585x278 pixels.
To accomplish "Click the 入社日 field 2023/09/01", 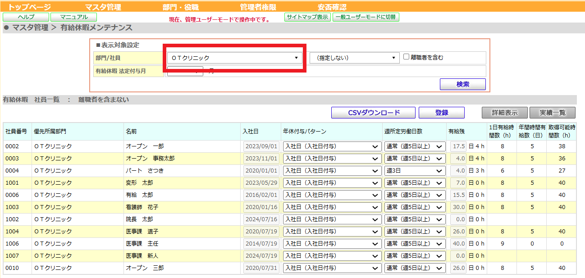I will [x=261, y=146].
